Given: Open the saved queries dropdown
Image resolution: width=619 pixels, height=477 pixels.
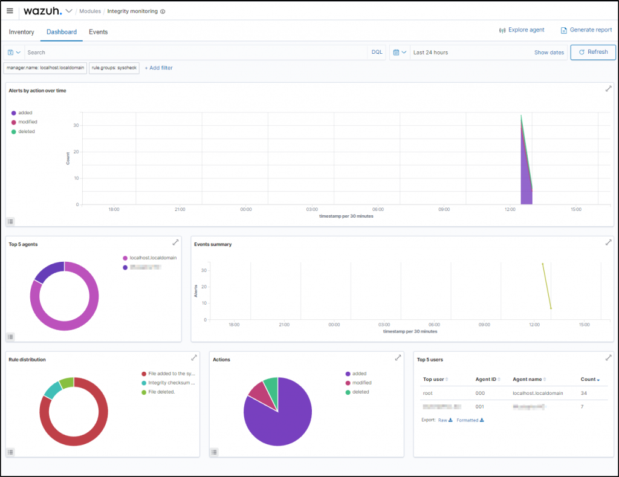Looking at the screenshot, I should coord(15,53).
